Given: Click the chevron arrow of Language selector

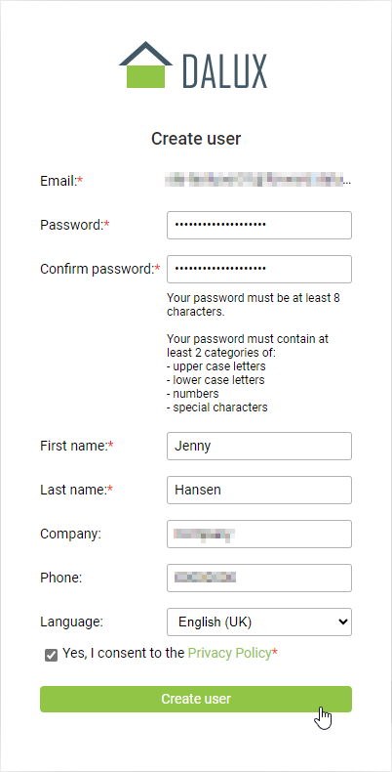Looking at the screenshot, I should click(342, 622).
